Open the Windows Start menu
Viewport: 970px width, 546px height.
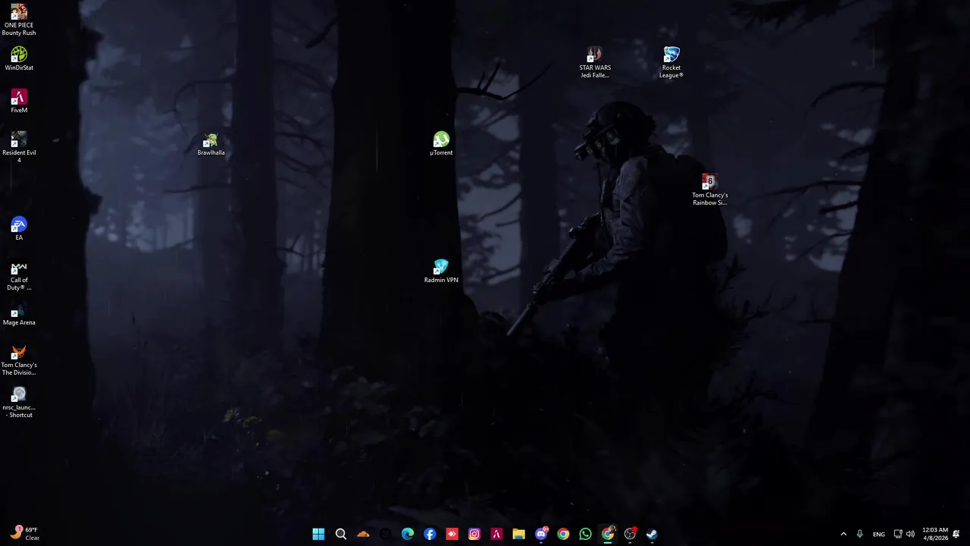coord(318,534)
